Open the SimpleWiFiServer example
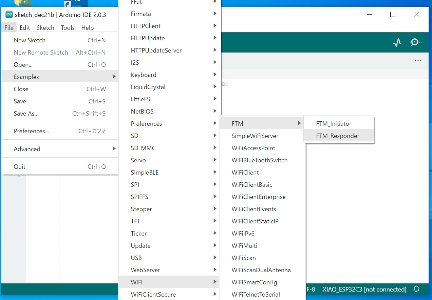This screenshot has width=432, height=300. 262,136
